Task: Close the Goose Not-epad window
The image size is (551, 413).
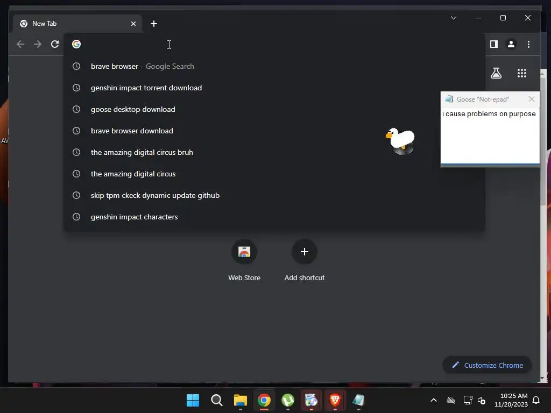Action: (x=531, y=99)
